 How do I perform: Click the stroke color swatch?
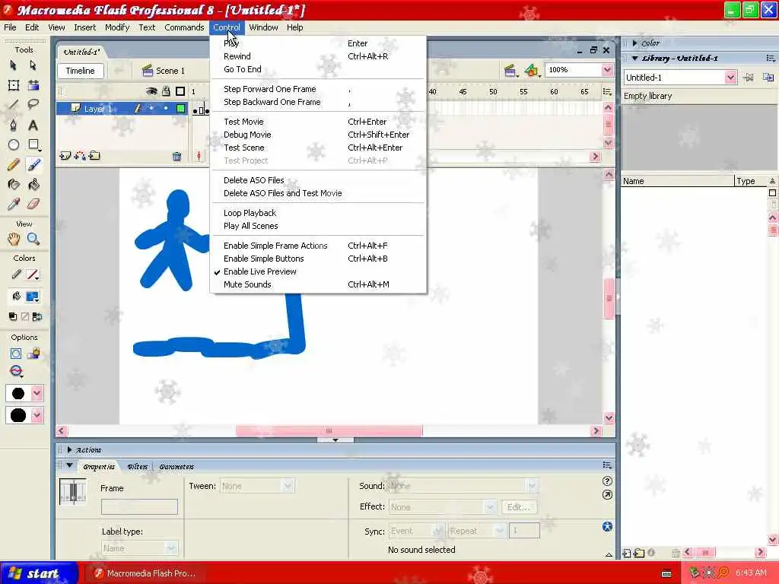(x=33, y=275)
